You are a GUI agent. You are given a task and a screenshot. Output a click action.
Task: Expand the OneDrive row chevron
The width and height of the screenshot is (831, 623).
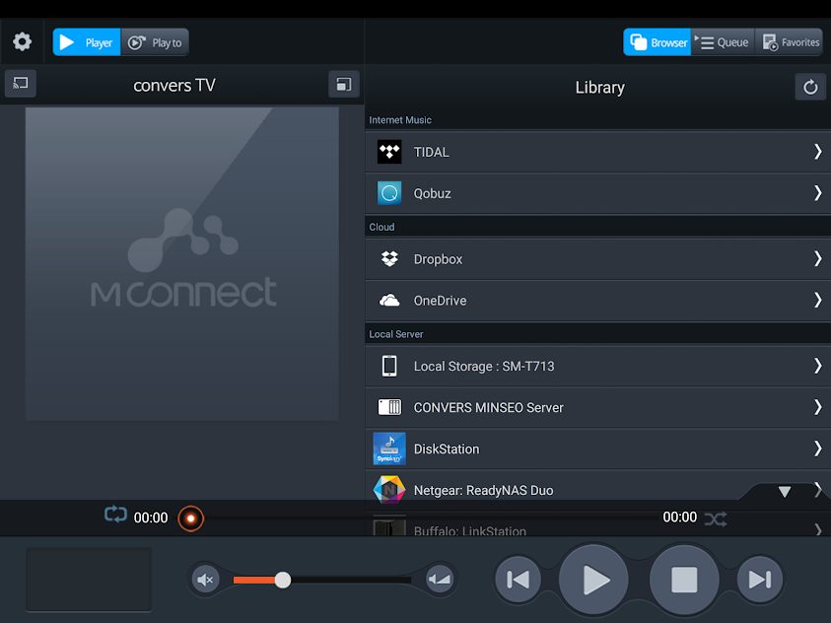click(x=818, y=301)
